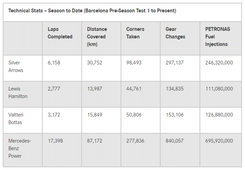The width and height of the screenshot is (245, 170).
Task: Click Silver Arrows laps value 6,158
Action: [54, 63]
